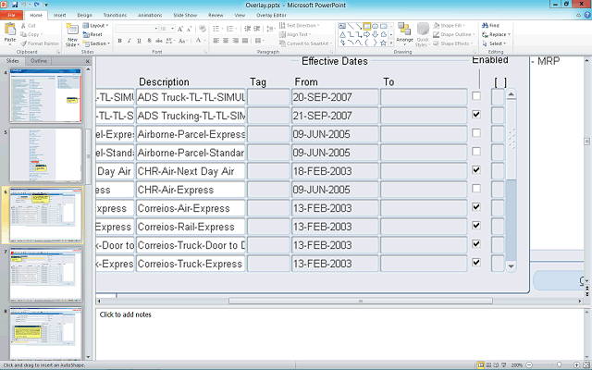
Task: Click the Format Painter tool
Action: click(x=35, y=43)
